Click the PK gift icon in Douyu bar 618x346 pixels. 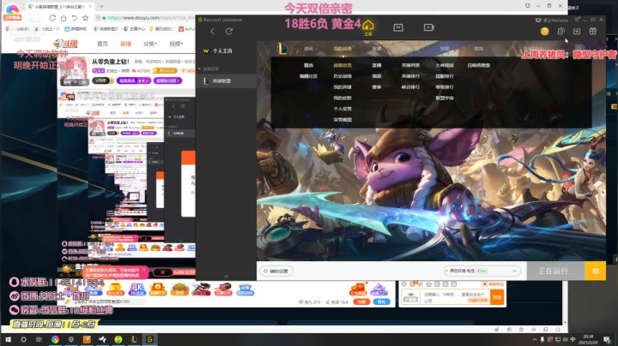coord(136,289)
